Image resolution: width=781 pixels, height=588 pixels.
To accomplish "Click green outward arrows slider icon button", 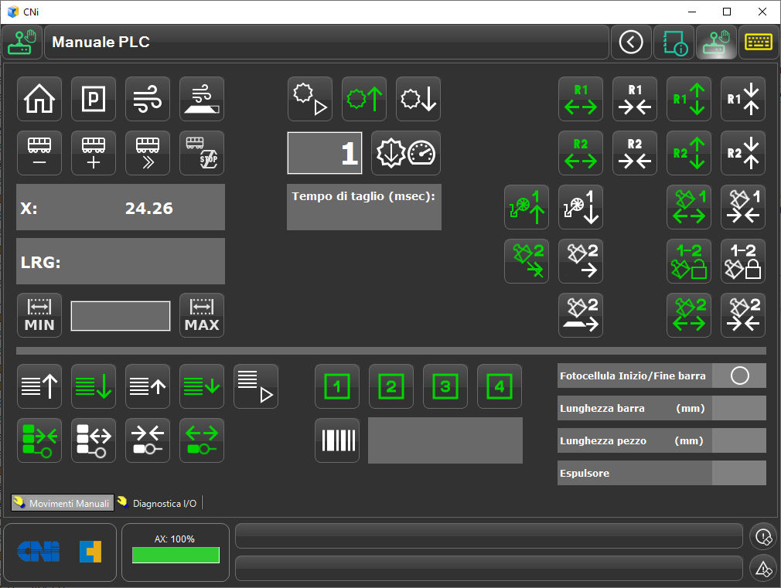I will (x=202, y=440).
